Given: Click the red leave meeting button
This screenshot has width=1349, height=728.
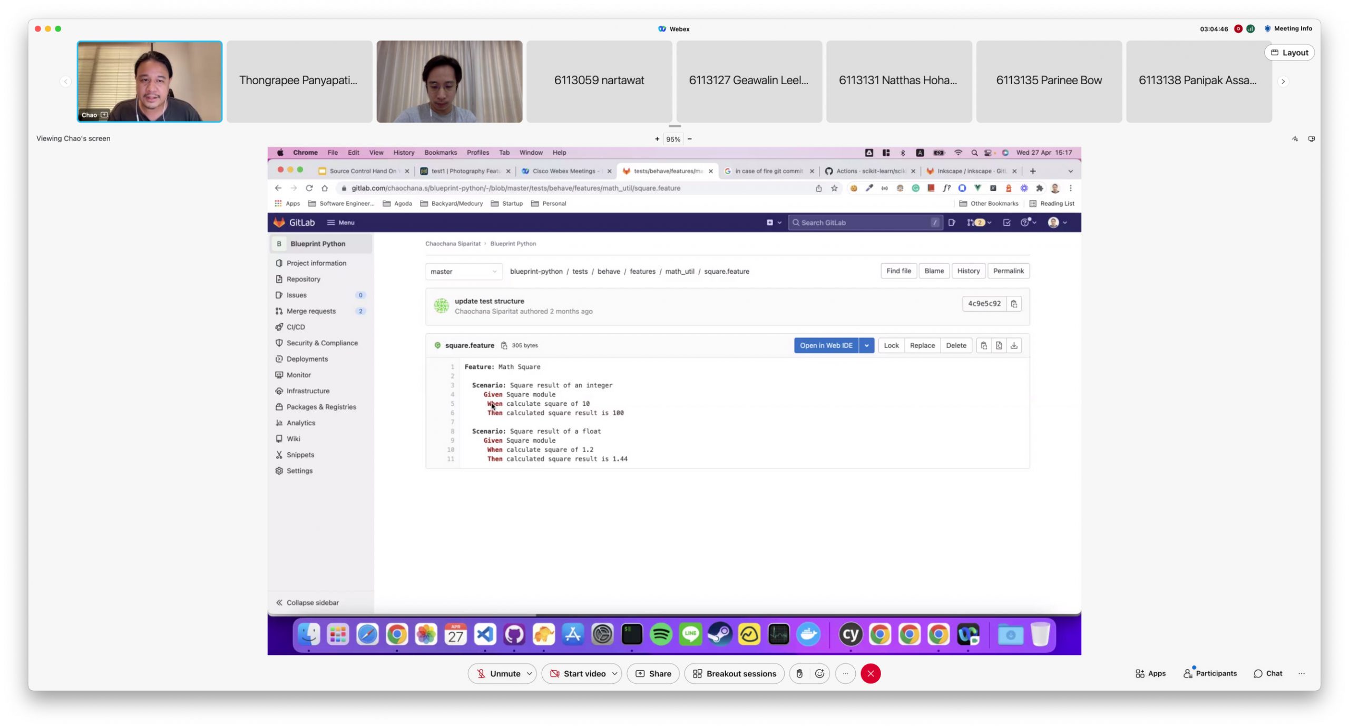Looking at the screenshot, I should click(x=871, y=673).
